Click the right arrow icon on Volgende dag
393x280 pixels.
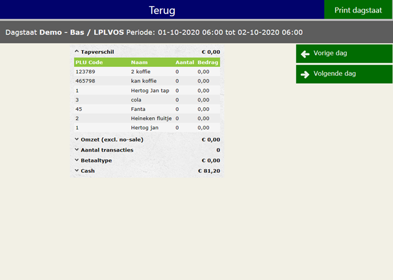tap(305, 74)
